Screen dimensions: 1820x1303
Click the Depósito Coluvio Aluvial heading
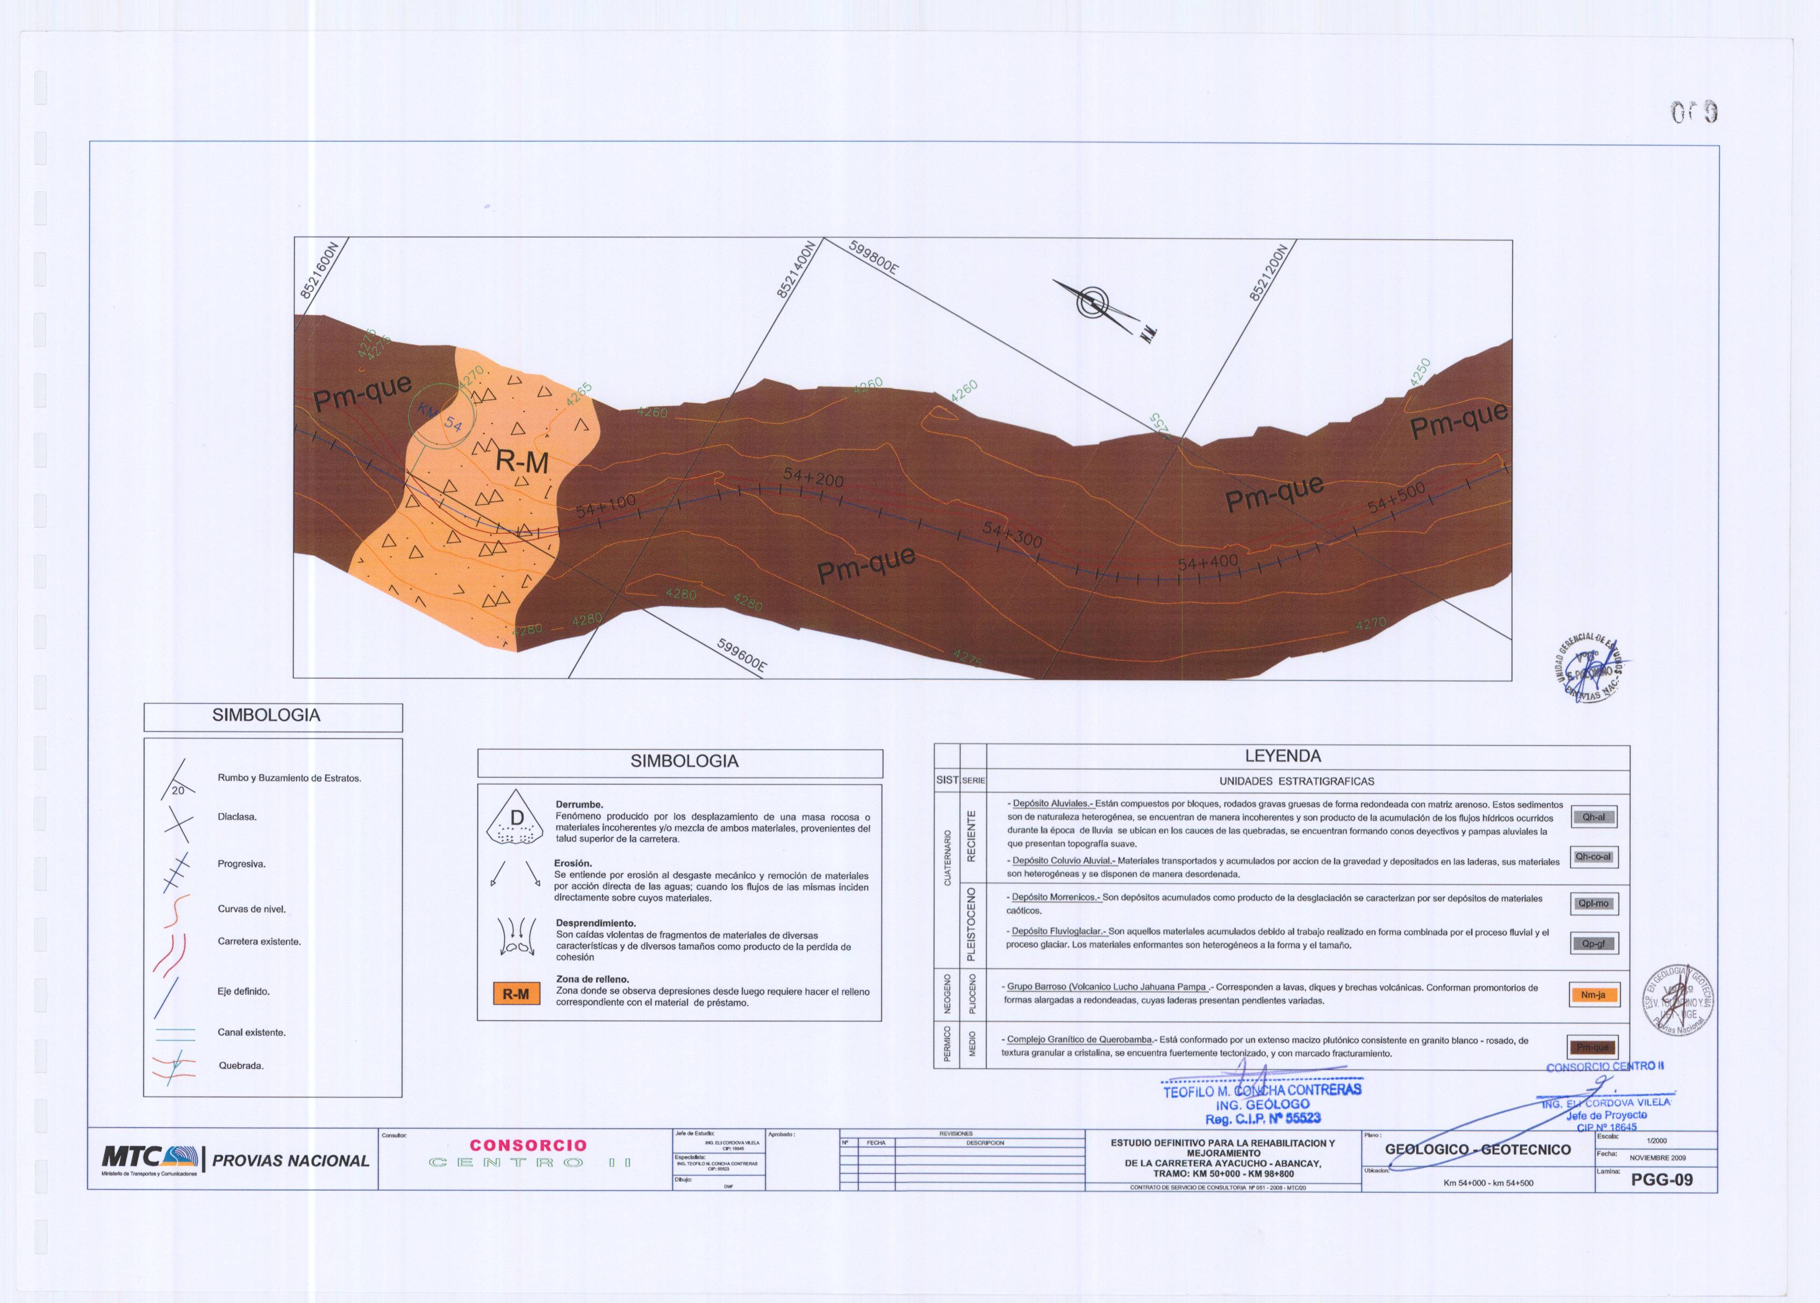click(1064, 861)
